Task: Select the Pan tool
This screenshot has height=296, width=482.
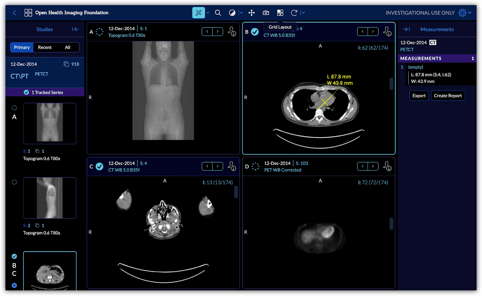Action: click(252, 13)
